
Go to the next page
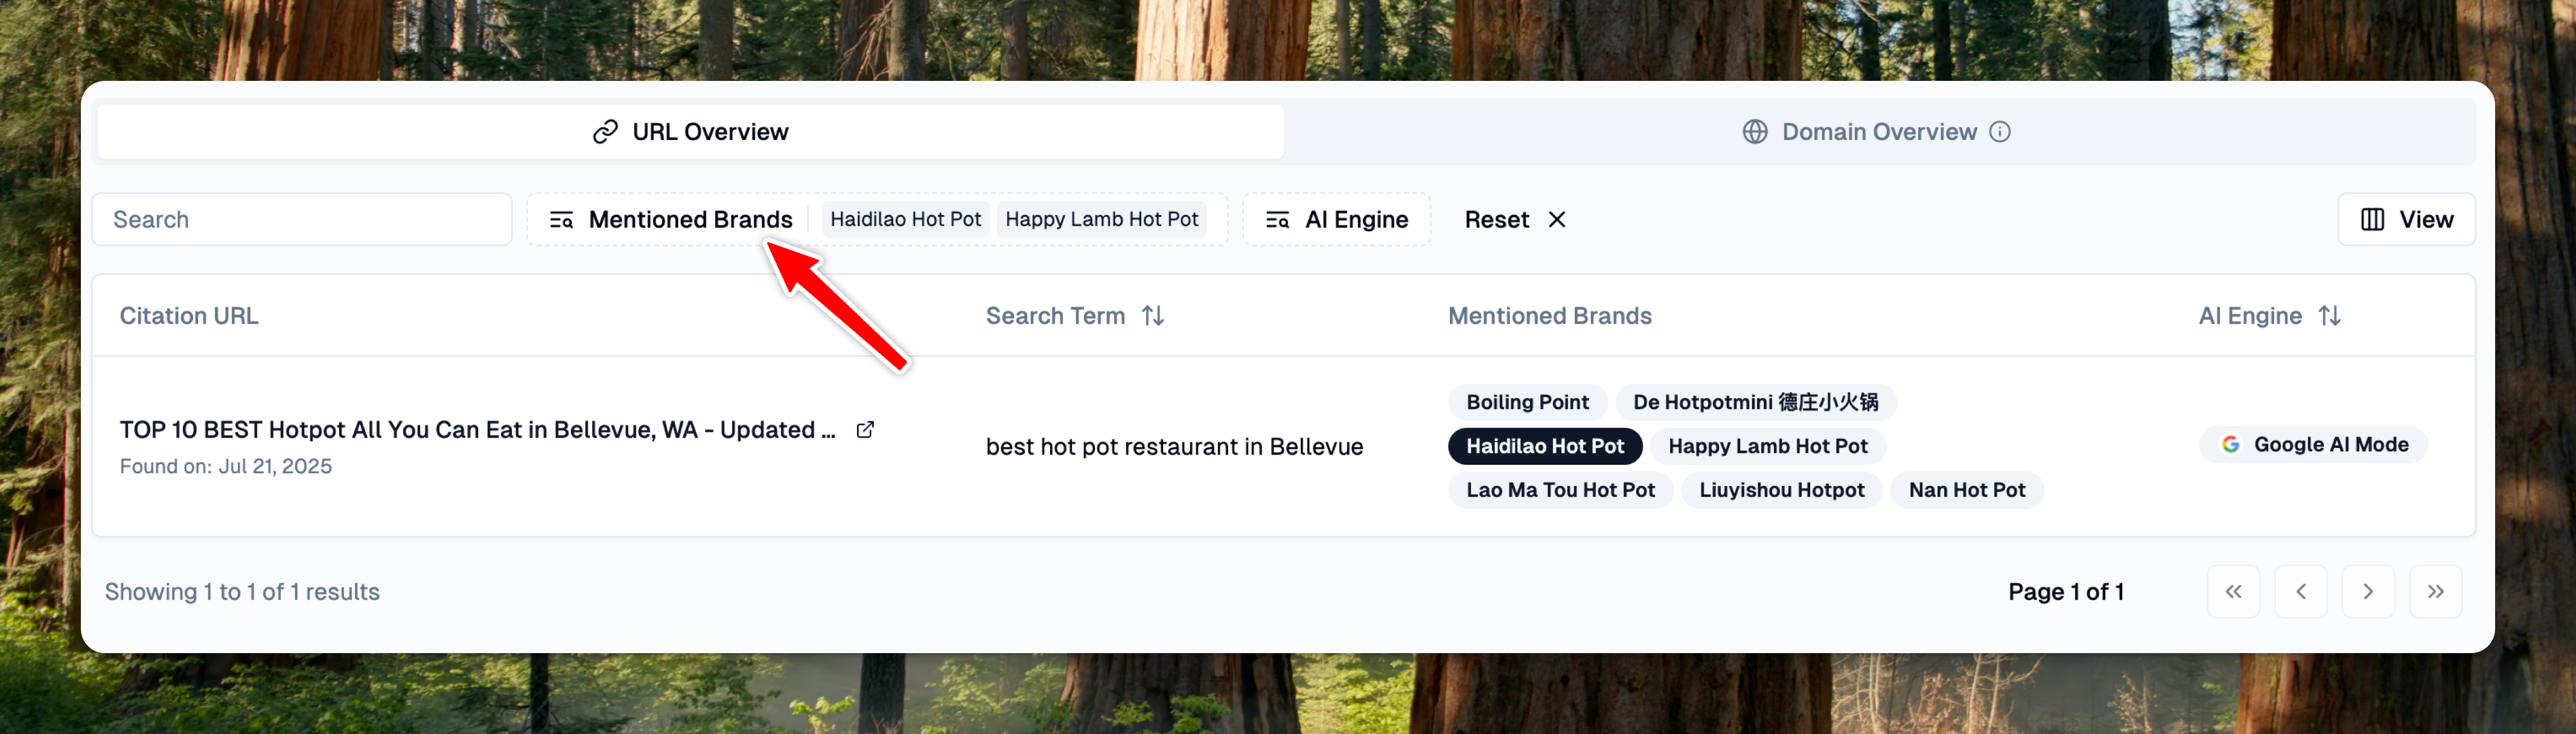[x=2367, y=592]
